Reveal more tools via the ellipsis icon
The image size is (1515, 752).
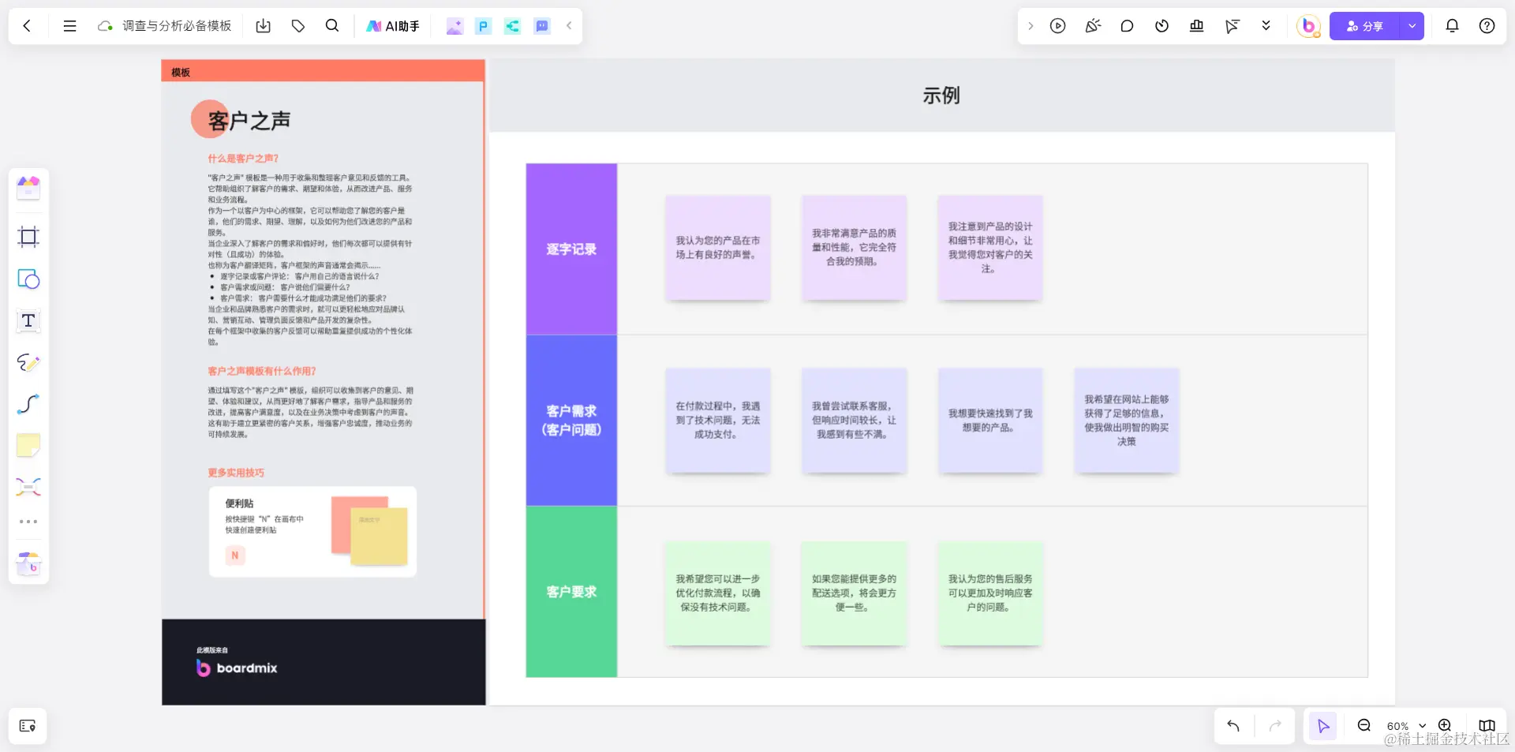tap(28, 521)
